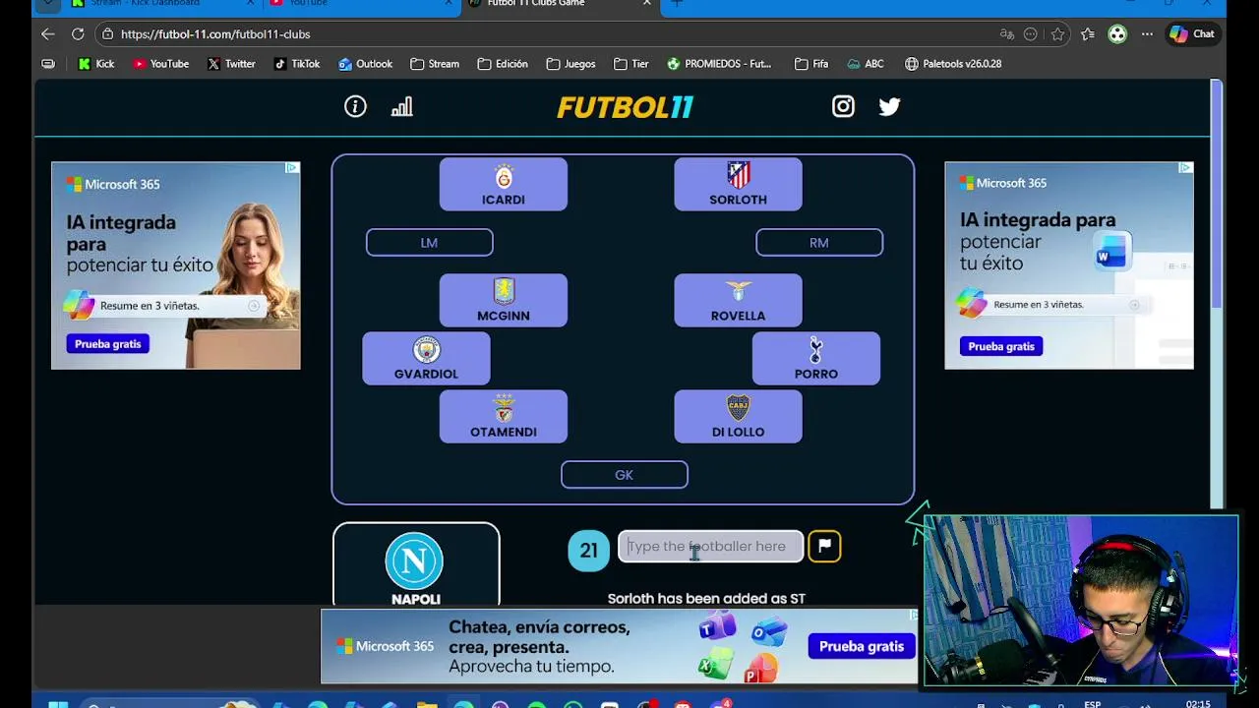Viewport: 1259px width, 708px height.
Task: Click the Lazio crest on Rovella
Action: (x=738, y=292)
